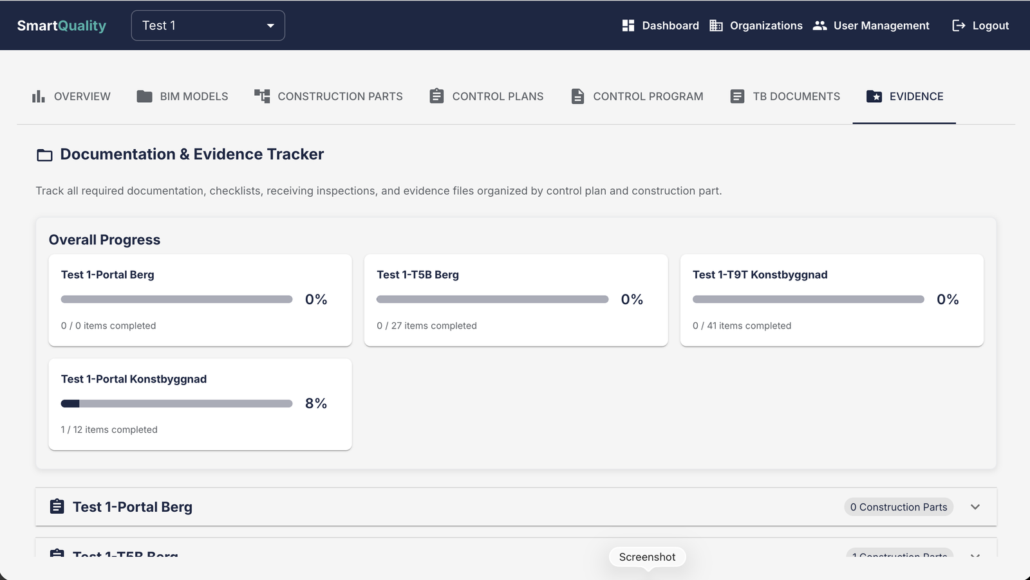Click the User Management people icon

coord(819,26)
